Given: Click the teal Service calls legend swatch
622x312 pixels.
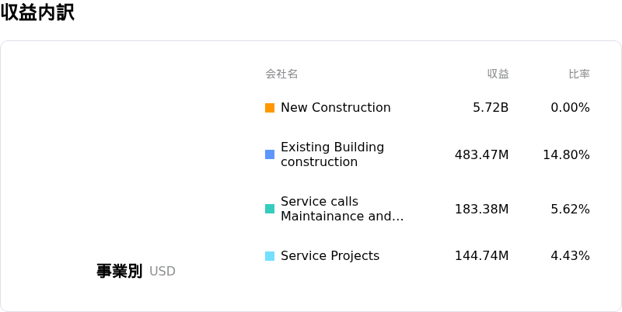Looking at the screenshot, I should (270, 209).
